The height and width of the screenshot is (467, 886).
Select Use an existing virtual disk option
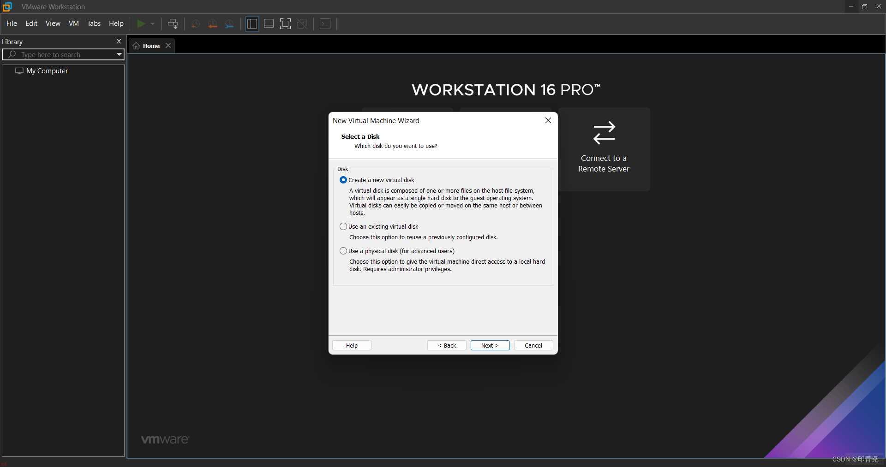tap(379, 226)
